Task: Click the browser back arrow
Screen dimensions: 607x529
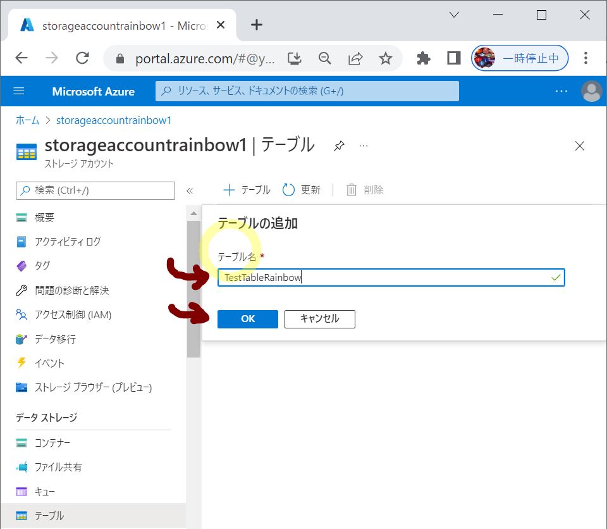Action: pos(21,58)
